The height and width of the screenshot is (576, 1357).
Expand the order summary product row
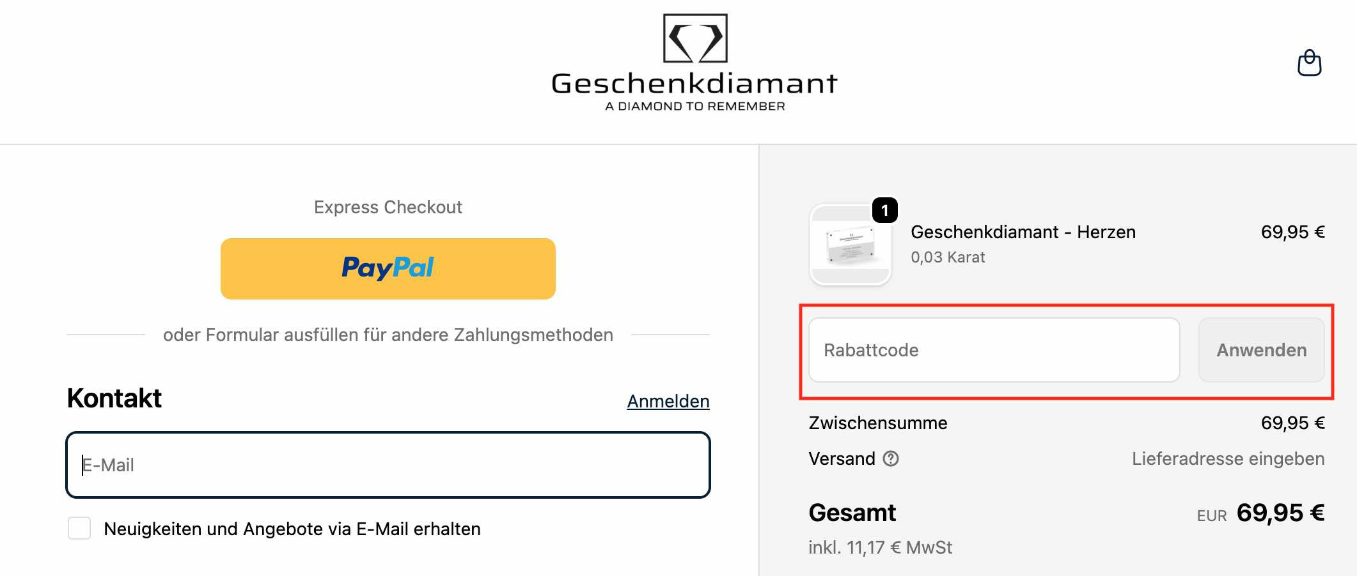(1023, 243)
